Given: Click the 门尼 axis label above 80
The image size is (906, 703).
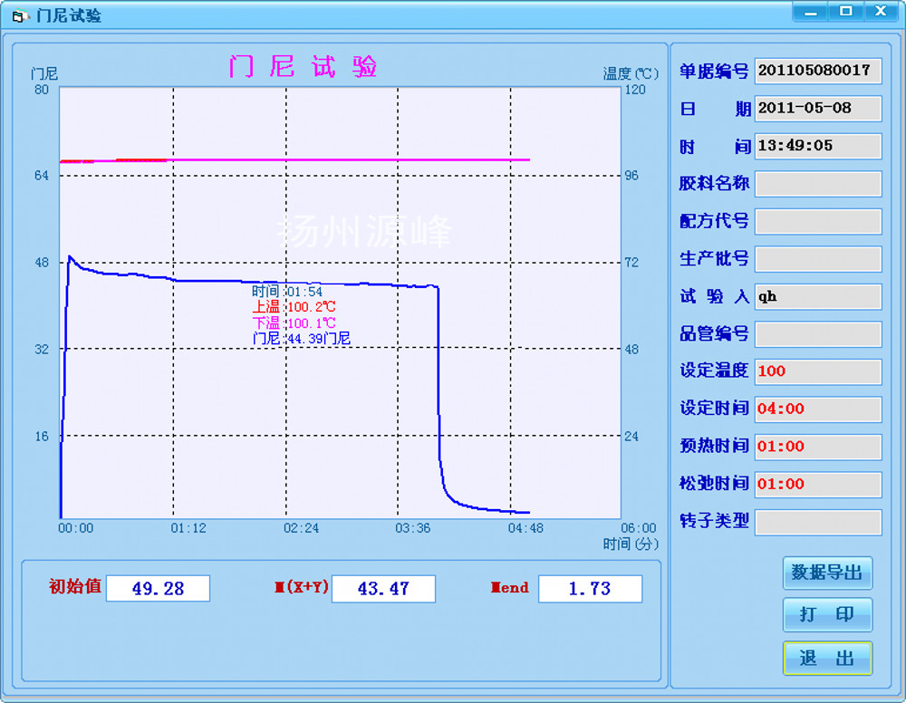Looking at the screenshot, I should (x=43, y=74).
